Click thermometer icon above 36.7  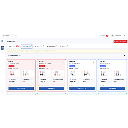click(x=84, y=72)
